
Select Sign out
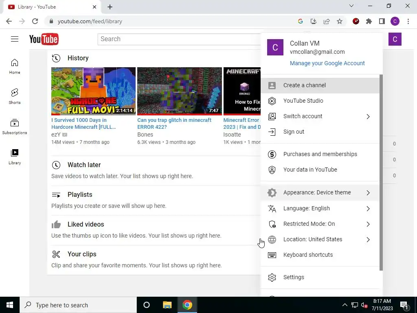320,132
